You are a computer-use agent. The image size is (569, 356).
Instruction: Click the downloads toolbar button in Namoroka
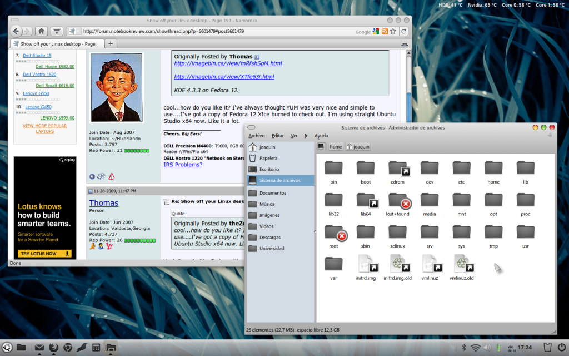pos(57,31)
